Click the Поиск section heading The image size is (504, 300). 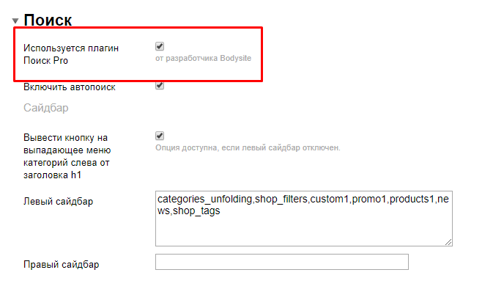click(x=48, y=21)
